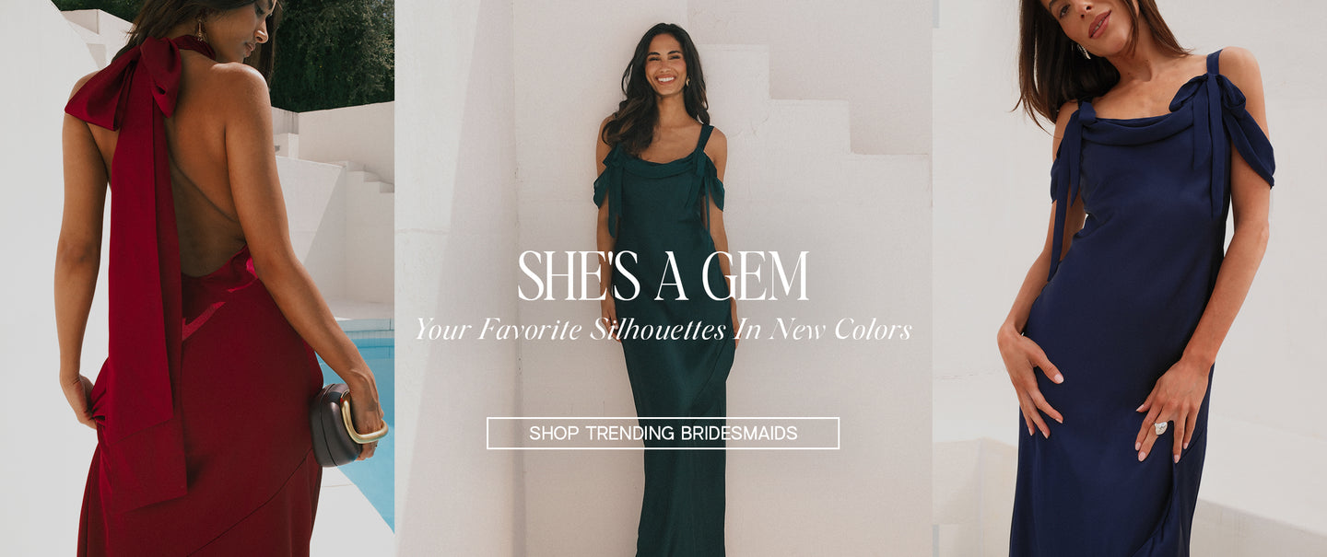Click the smiling face of the center model
The height and width of the screenshot is (557, 1327).
pyautogui.click(x=663, y=63)
